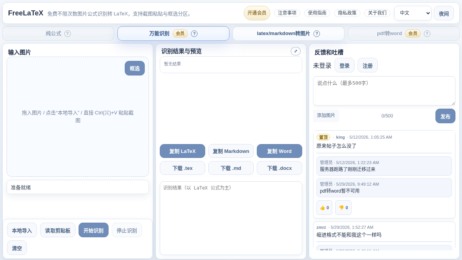Open the 关于我们 page

[x=377, y=13]
